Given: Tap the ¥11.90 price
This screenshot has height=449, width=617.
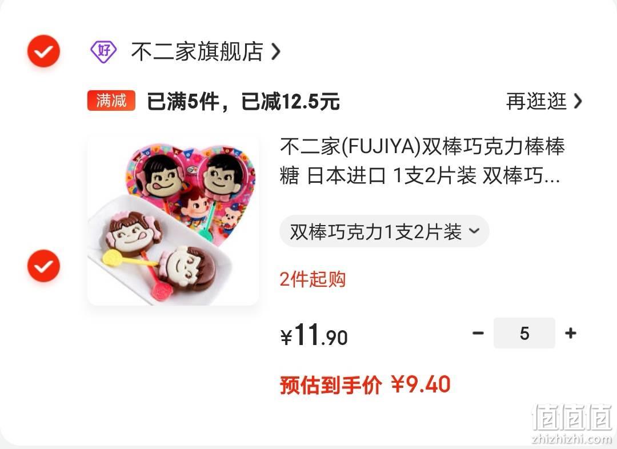Looking at the screenshot, I should (314, 335).
